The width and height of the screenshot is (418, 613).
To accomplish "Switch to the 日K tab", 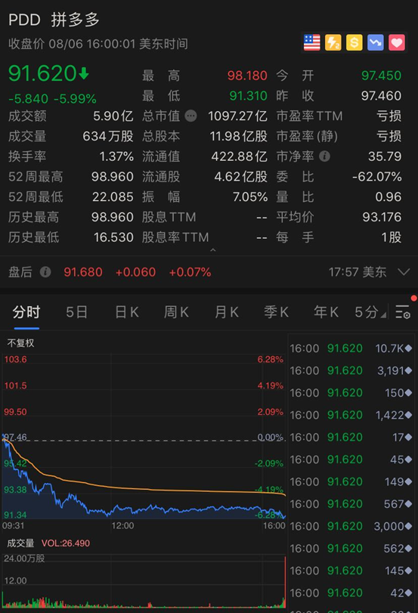I will click(x=126, y=312).
